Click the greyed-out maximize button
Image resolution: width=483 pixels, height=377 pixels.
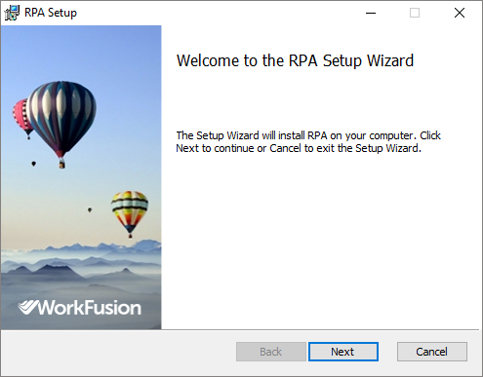[415, 13]
